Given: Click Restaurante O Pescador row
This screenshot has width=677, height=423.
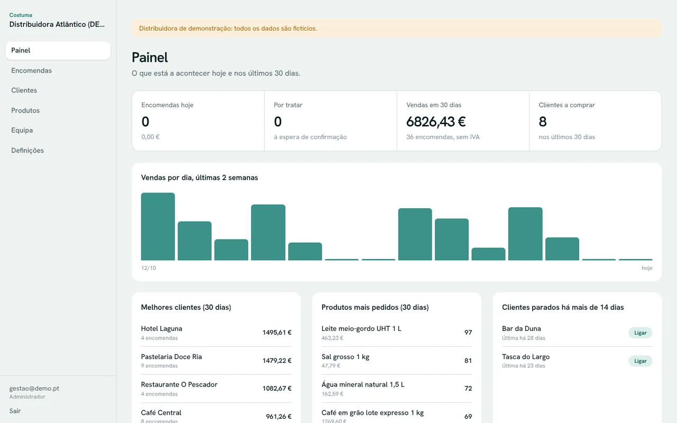Looking at the screenshot, I should pyautogui.click(x=216, y=389).
